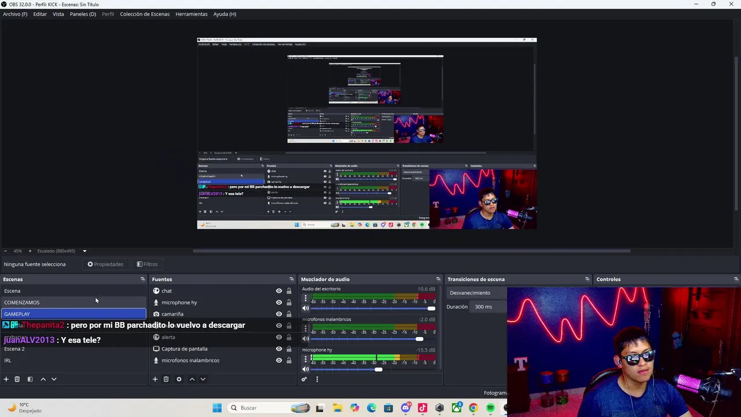
Task: Click the Propiedades button
Action: [x=105, y=264]
